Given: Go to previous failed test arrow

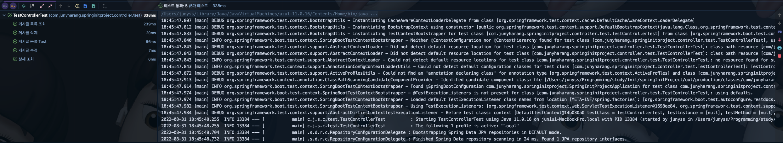Looking at the screenshot, I should coord(61,6).
